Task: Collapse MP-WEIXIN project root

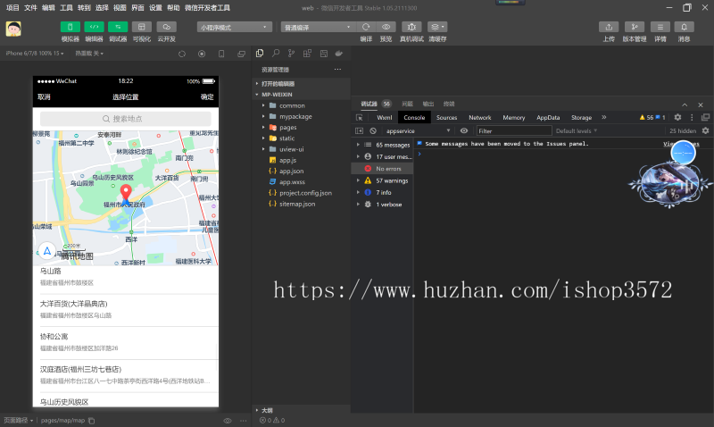Action: click(301, 95)
